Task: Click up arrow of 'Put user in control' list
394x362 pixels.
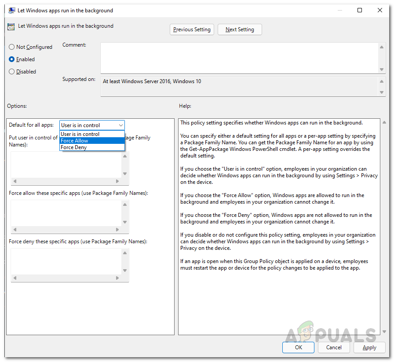Action: coord(125,156)
